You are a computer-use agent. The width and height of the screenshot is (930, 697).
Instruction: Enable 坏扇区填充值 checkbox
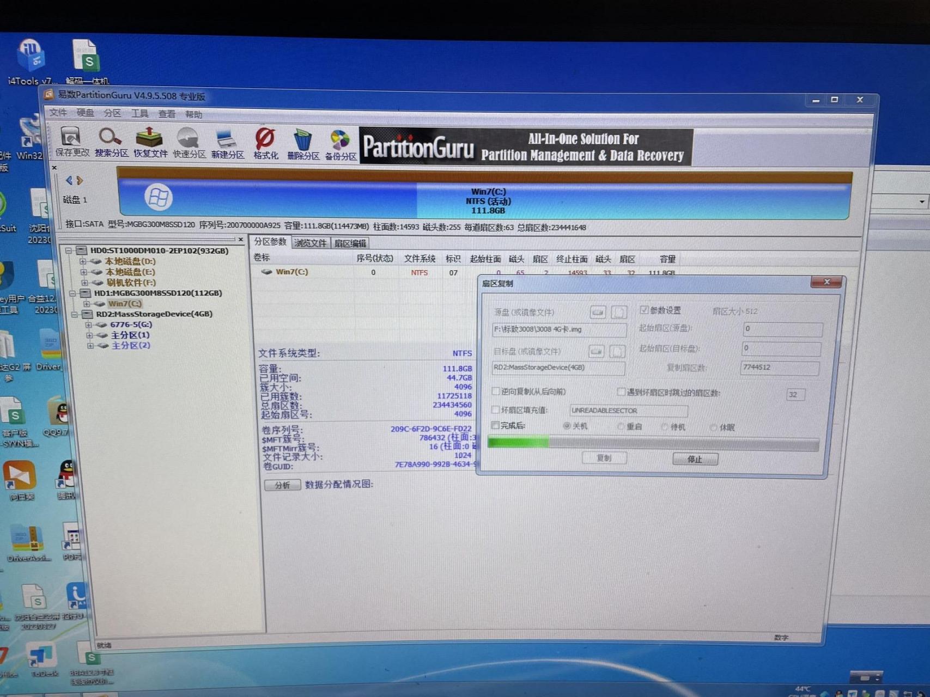tap(495, 409)
